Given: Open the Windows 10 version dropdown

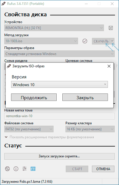Looking at the screenshot, I should point(59,84).
